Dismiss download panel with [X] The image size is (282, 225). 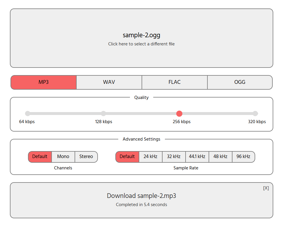tap(266, 188)
